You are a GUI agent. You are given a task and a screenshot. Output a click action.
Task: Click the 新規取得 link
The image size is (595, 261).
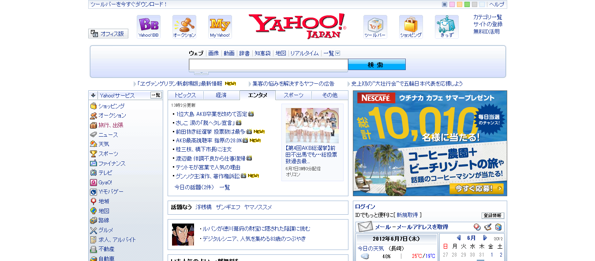pos(407,215)
